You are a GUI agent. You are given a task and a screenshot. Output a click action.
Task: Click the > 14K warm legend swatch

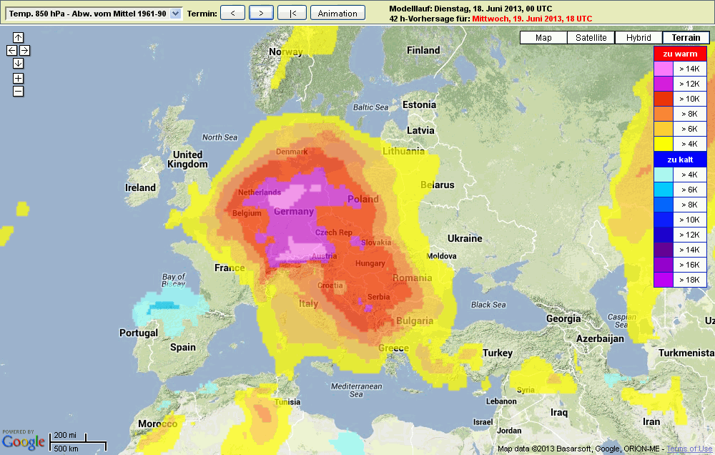[x=664, y=68]
